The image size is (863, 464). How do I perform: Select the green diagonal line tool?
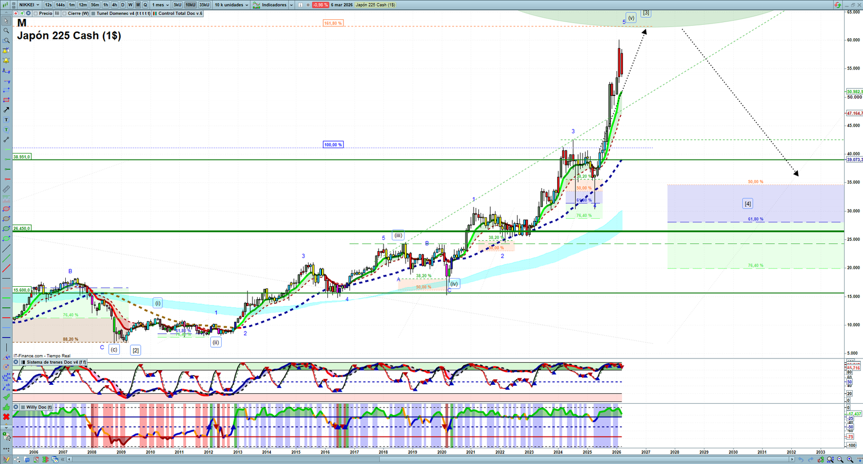pos(6,259)
